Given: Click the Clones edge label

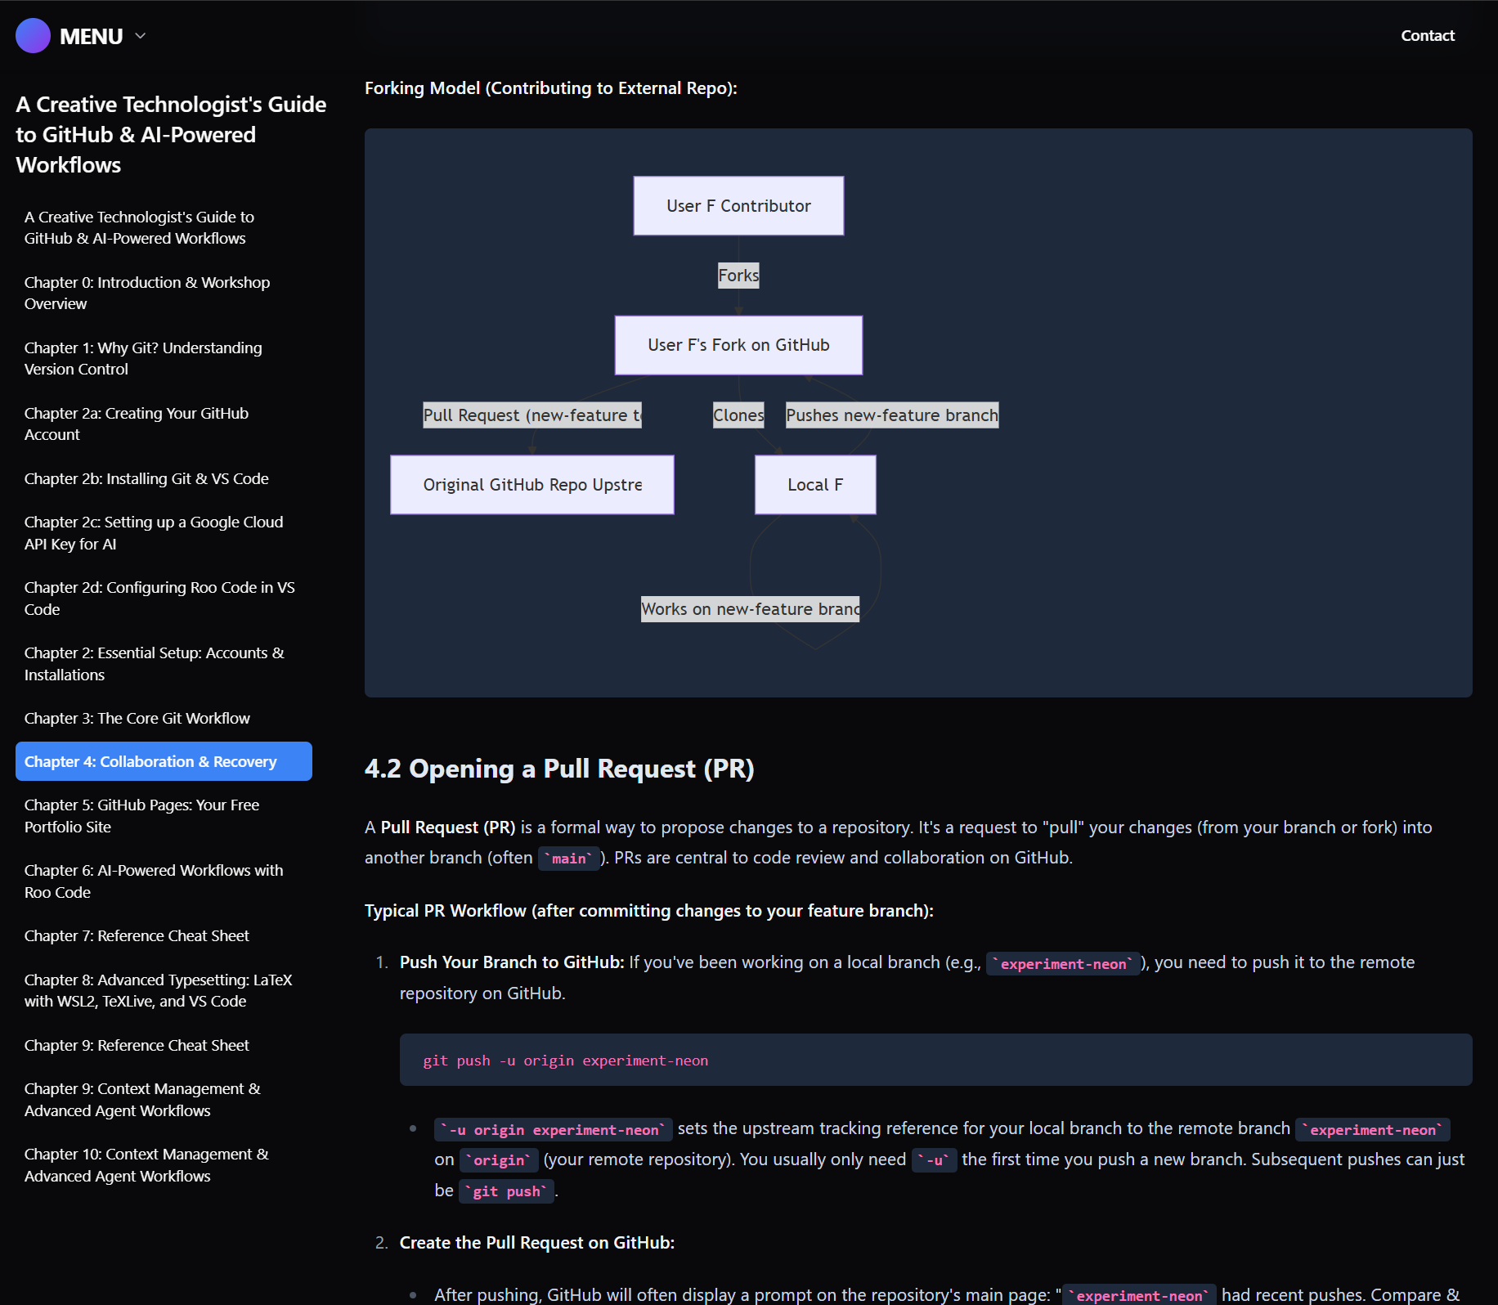Looking at the screenshot, I should pyautogui.click(x=738, y=415).
